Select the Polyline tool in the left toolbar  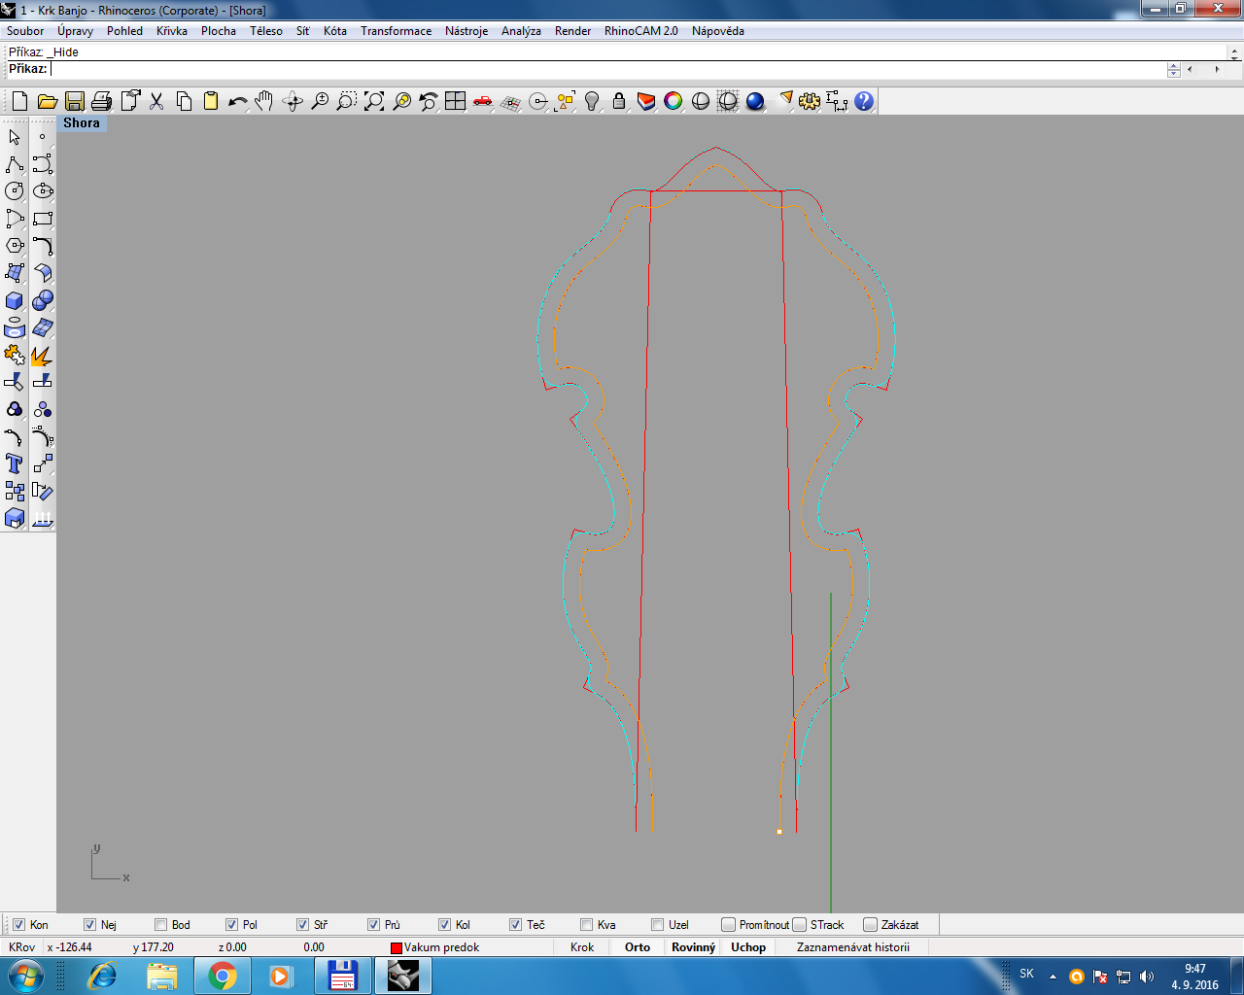[15, 164]
